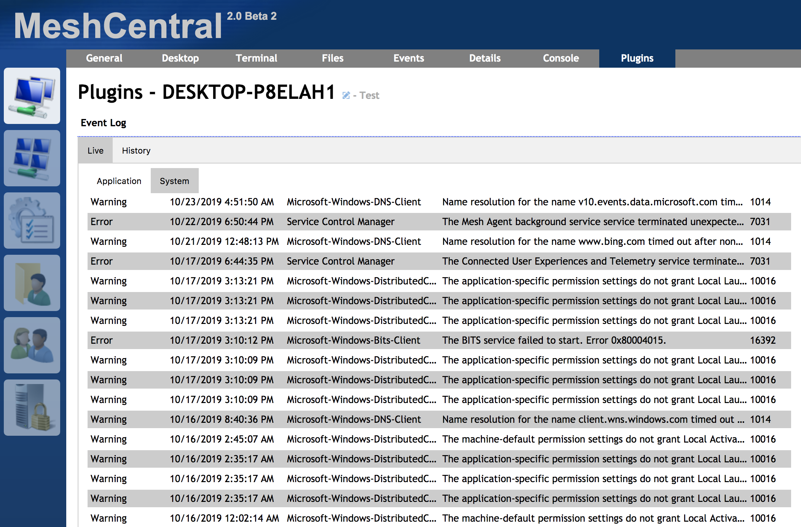Click the Plugins - DESKTOP-P8ELAH1 title
The height and width of the screenshot is (527, 801).
coord(206,92)
